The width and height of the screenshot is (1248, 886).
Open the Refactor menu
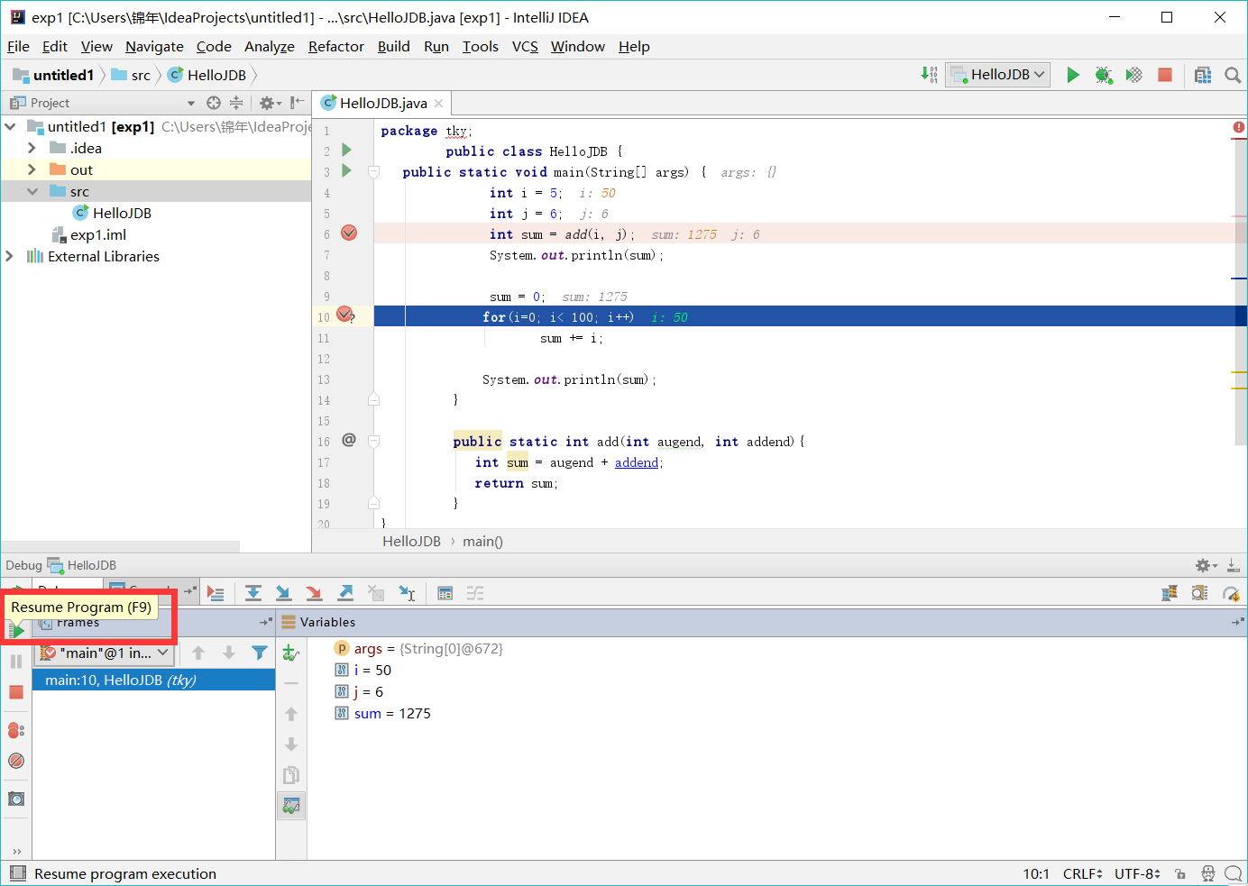pyautogui.click(x=335, y=47)
